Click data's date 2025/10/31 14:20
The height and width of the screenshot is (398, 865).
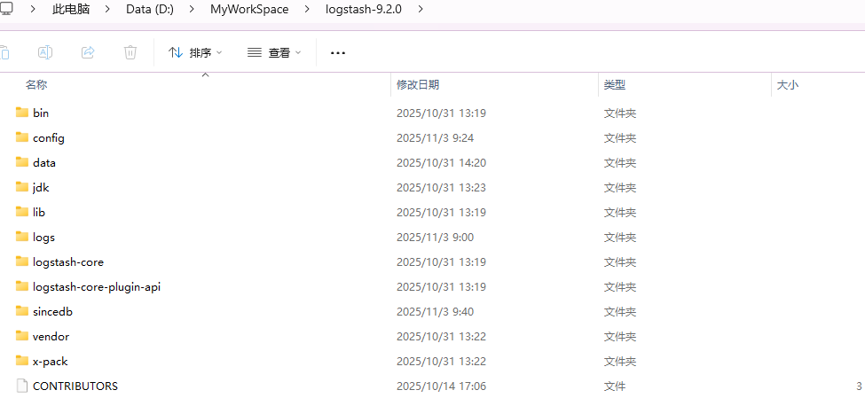[x=441, y=162]
